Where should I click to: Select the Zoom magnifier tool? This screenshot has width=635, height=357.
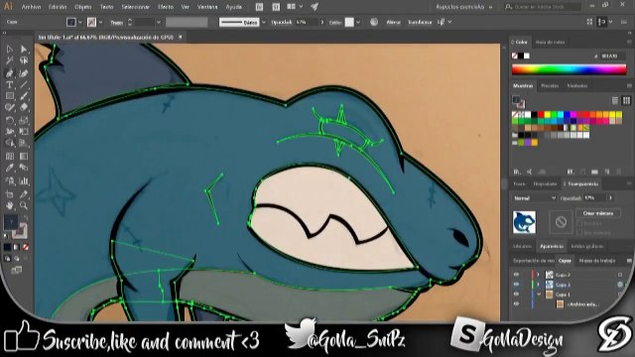click(x=24, y=205)
